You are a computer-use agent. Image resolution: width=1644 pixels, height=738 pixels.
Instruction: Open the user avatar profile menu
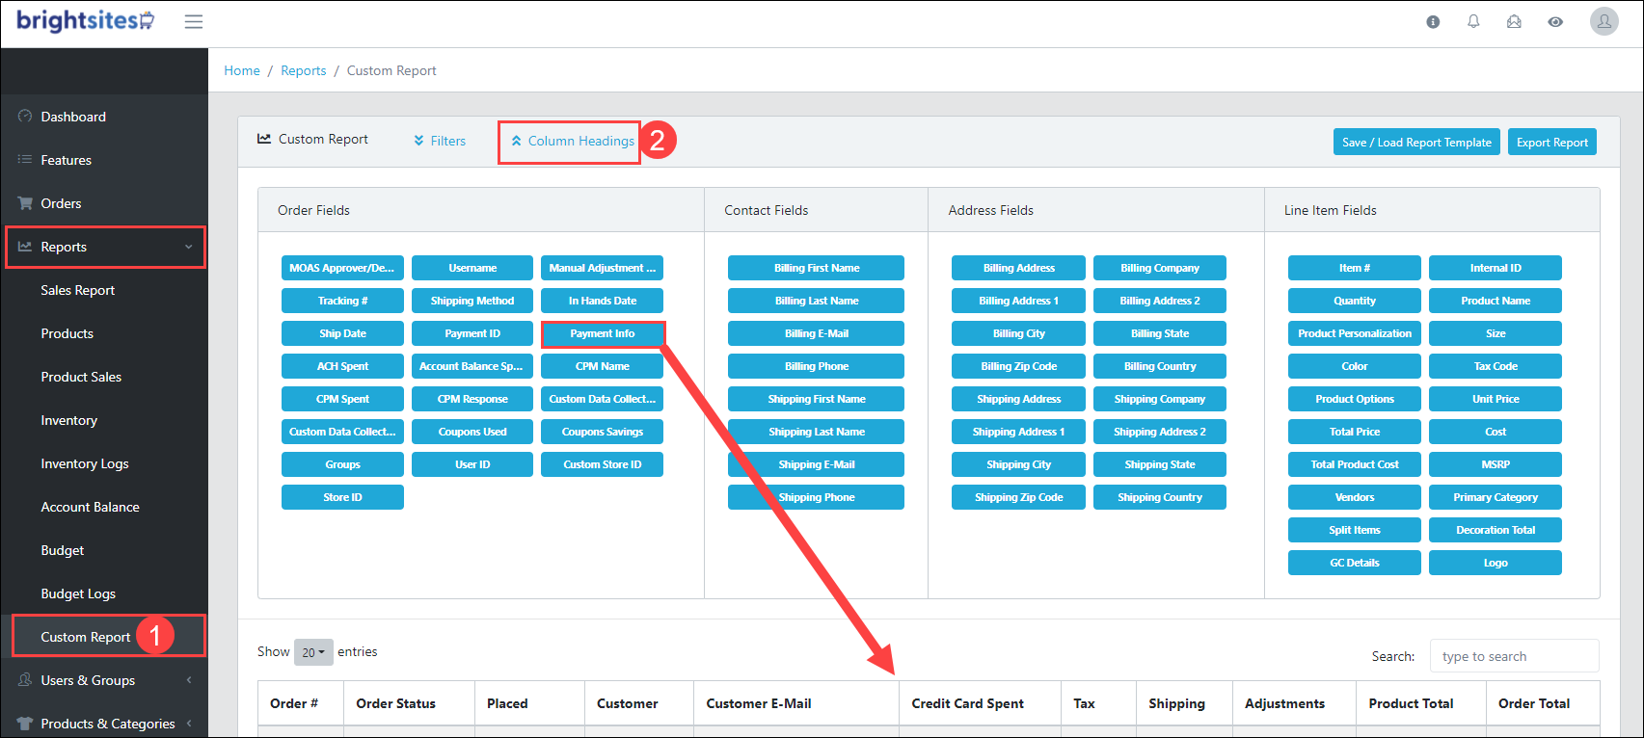[1604, 21]
